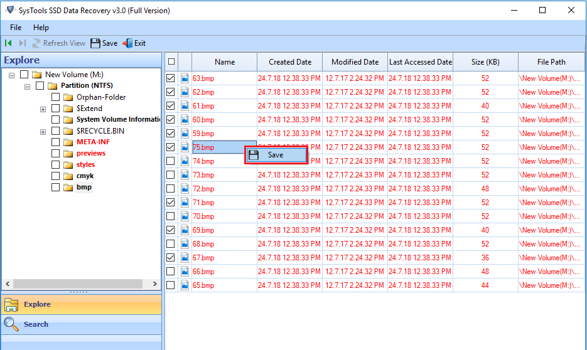Click the image file icon of 62.bmp
This screenshot has height=350, width=587.
(185, 92)
